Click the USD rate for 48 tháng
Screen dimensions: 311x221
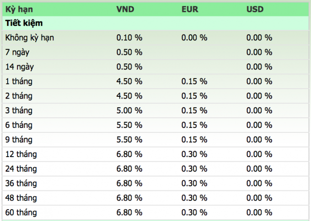pos(259,198)
